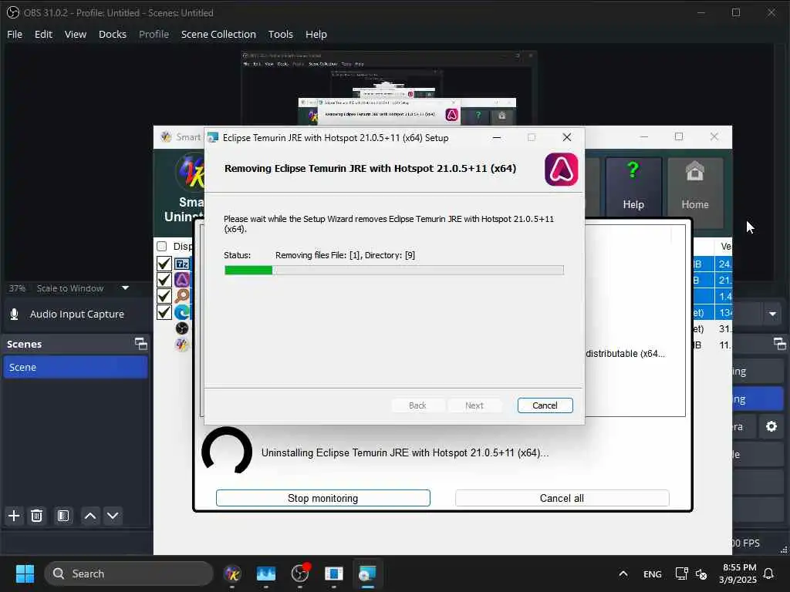Click the OBS Studio icon in program list
Image resolution: width=790 pixels, height=592 pixels.
click(182, 328)
